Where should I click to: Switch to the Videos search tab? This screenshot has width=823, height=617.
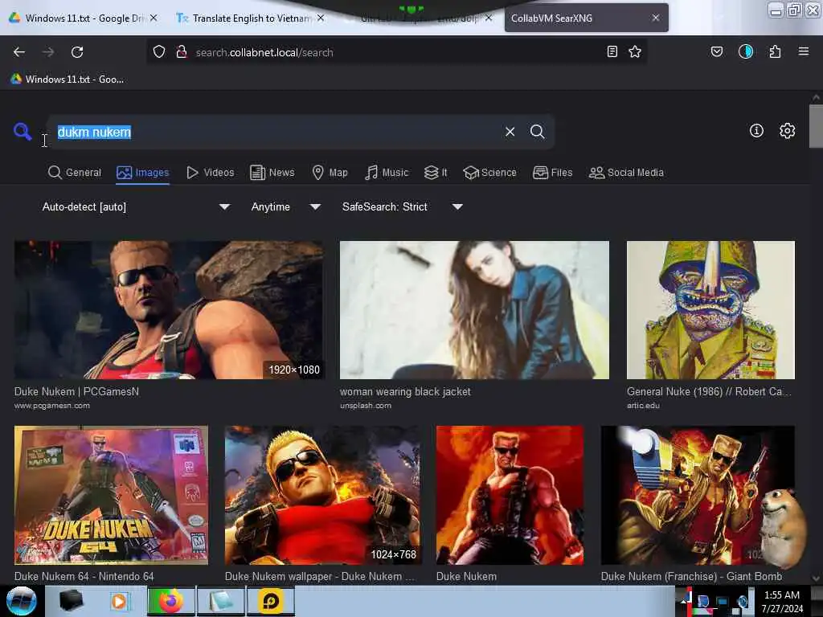coord(211,173)
